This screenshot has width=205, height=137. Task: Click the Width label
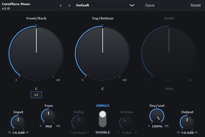coord(169,18)
